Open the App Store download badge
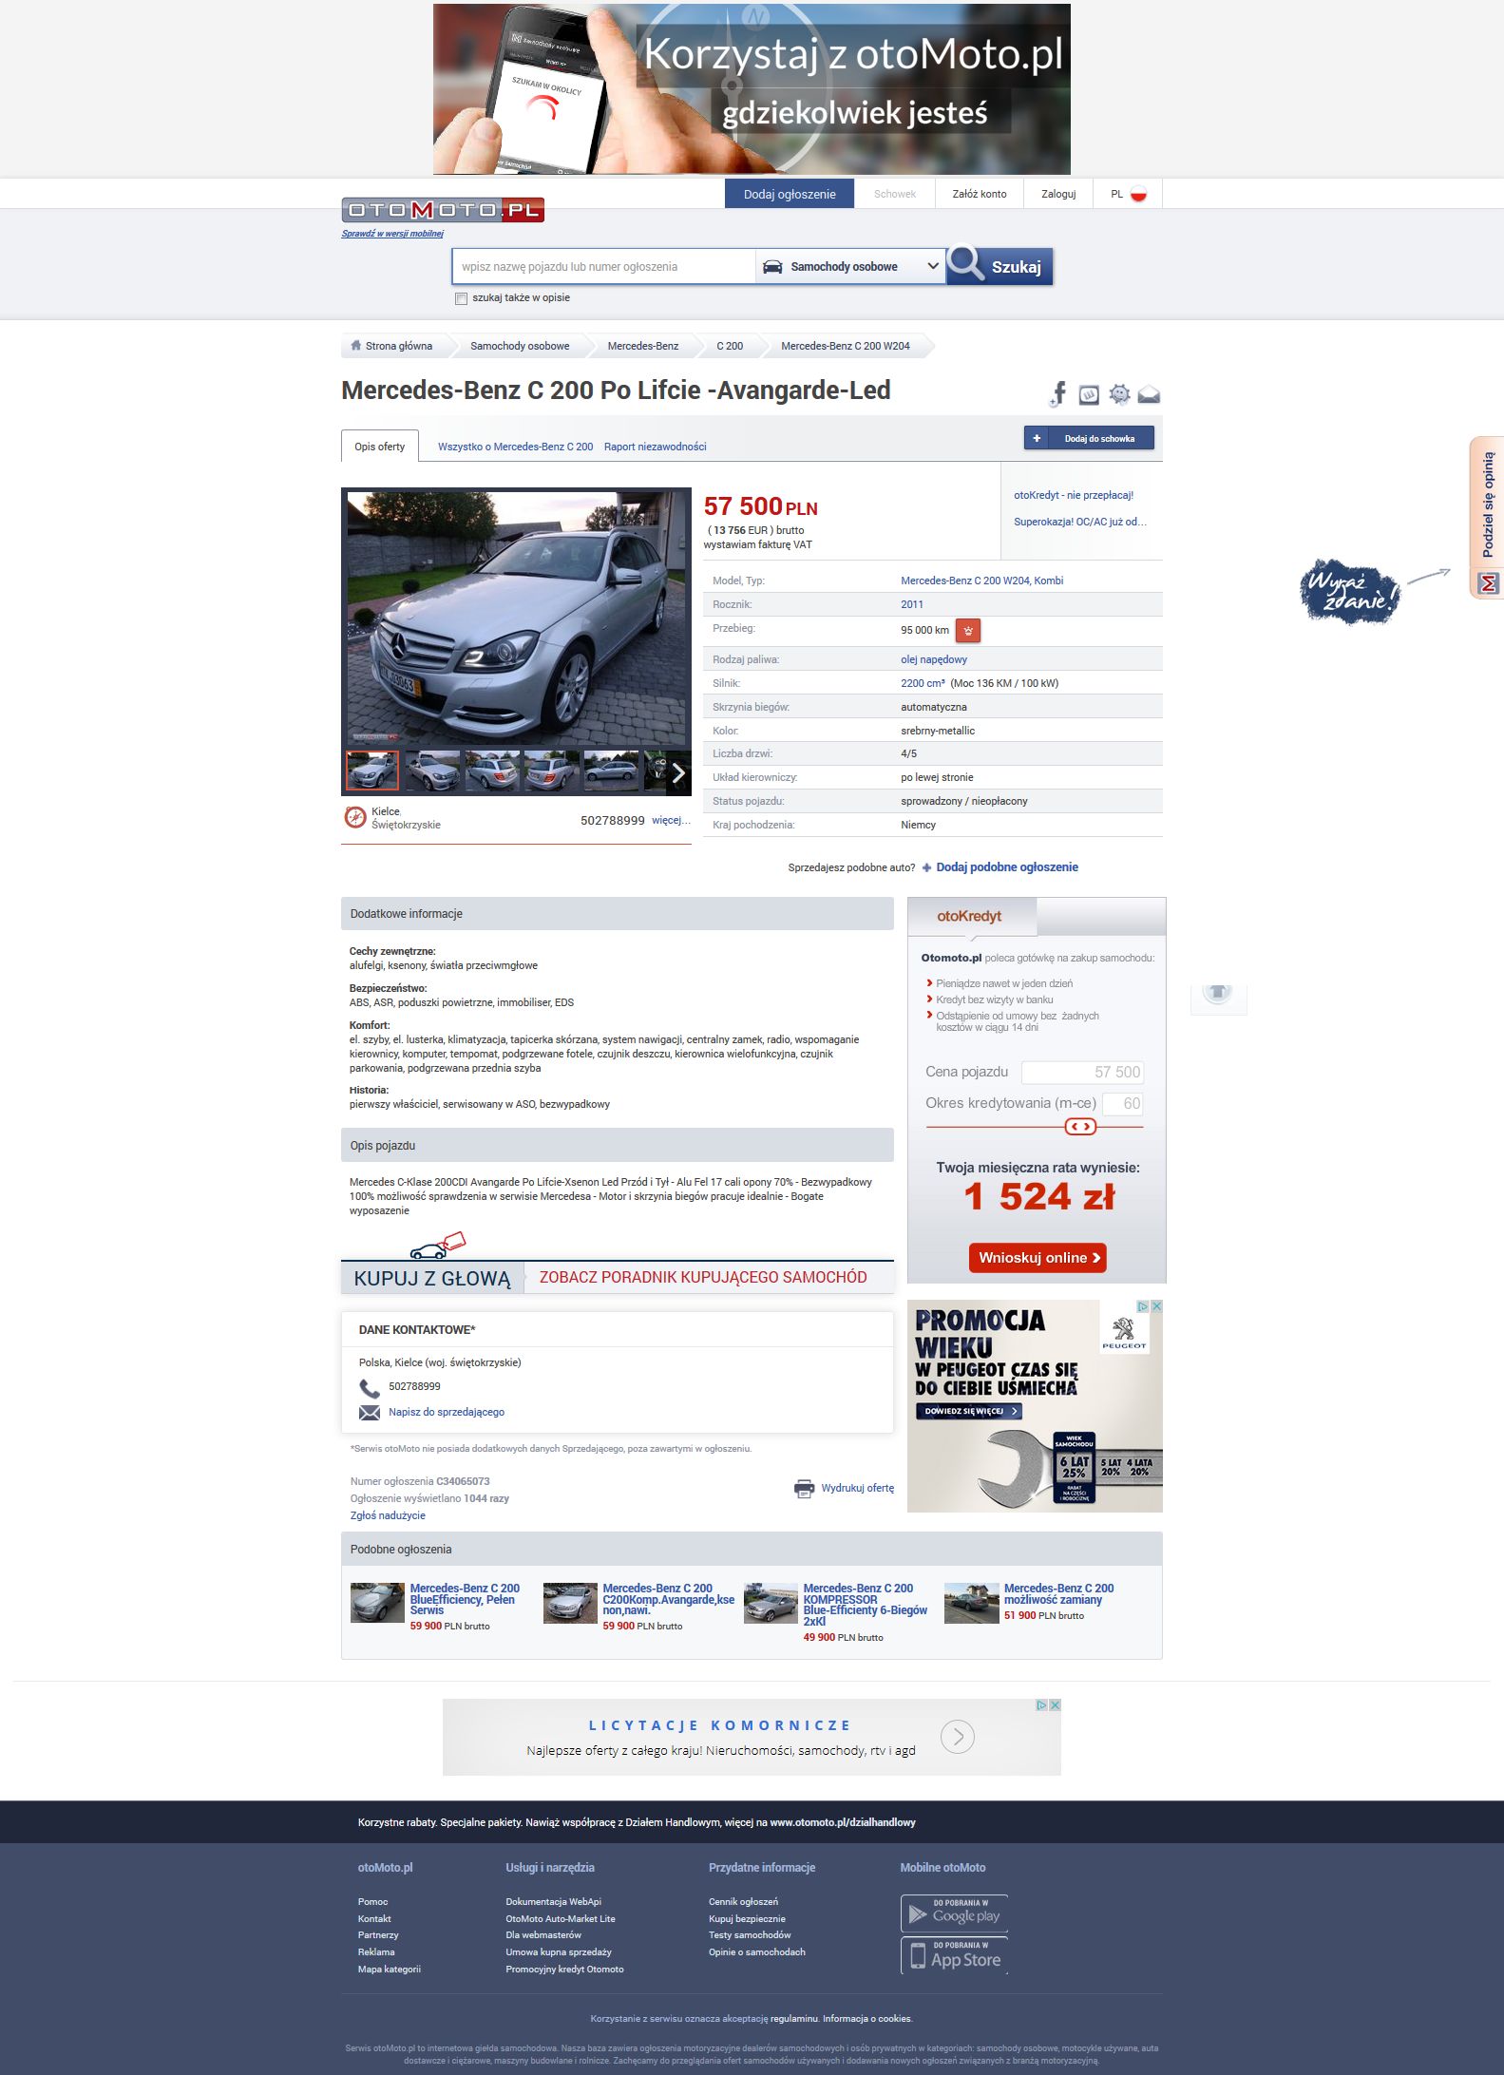 [x=954, y=1955]
